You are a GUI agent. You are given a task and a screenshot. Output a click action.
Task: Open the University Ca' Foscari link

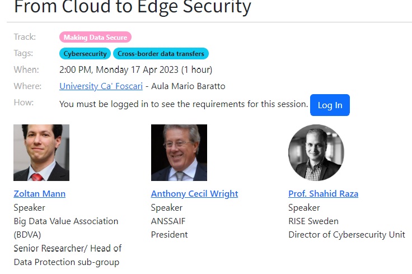coord(101,86)
